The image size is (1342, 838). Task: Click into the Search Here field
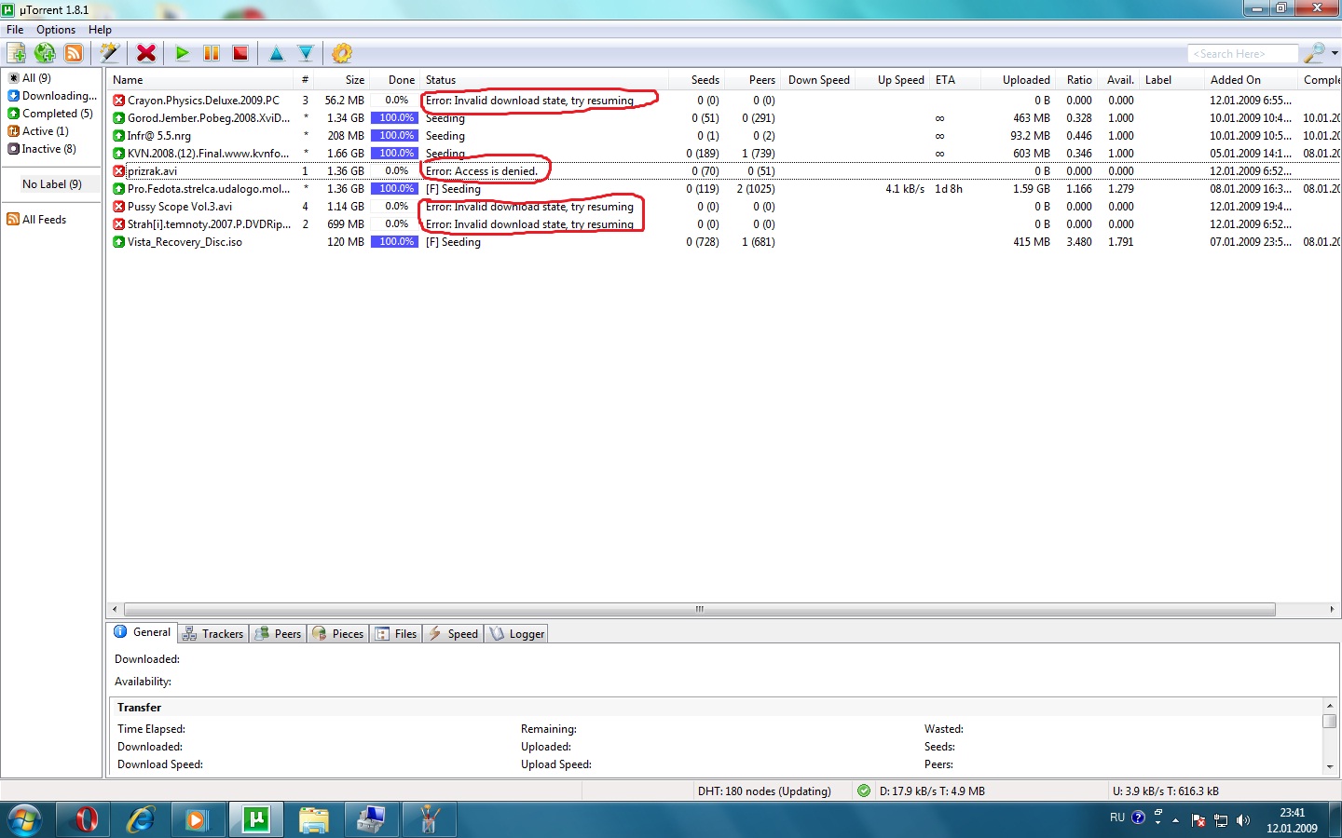(x=1242, y=54)
